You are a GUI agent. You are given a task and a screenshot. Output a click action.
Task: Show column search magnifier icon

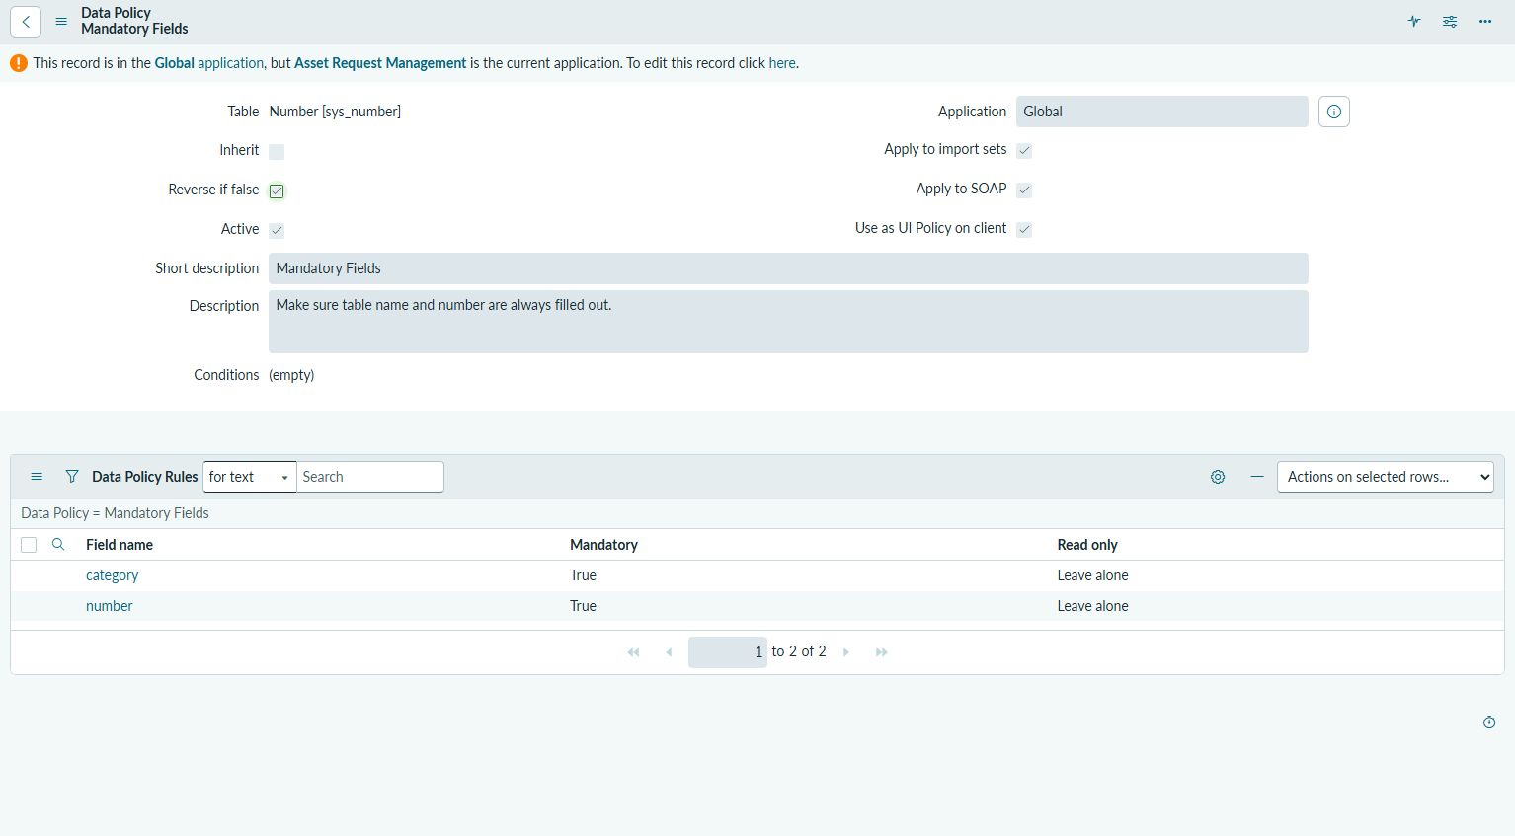58,545
